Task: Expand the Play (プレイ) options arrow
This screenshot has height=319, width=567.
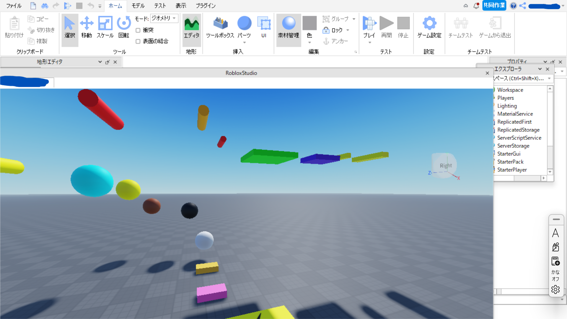Action: (x=369, y=43)
